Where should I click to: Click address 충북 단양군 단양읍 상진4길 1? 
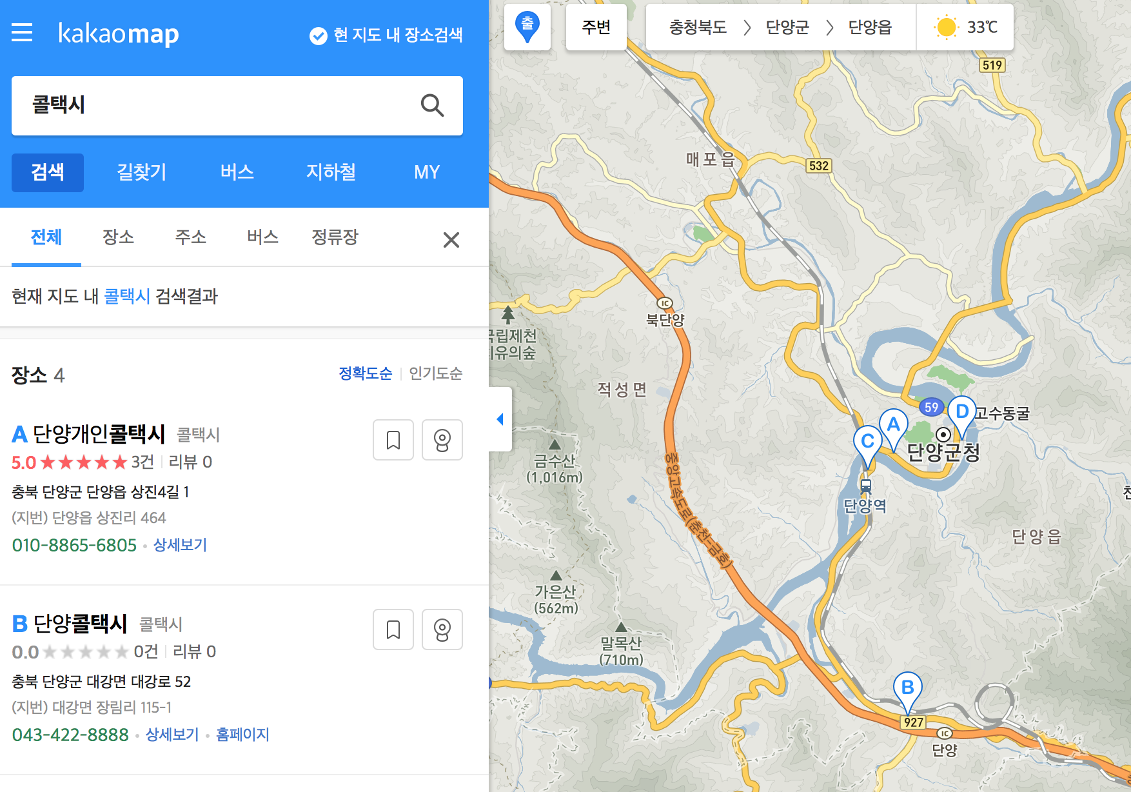(x=101, y=492)
